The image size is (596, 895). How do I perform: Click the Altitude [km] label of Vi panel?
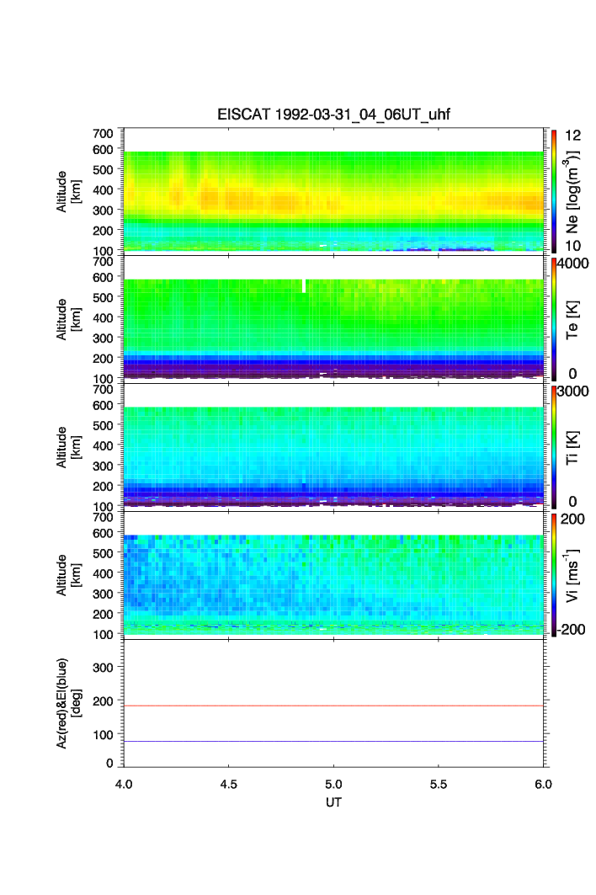click(x=68, y=575)
